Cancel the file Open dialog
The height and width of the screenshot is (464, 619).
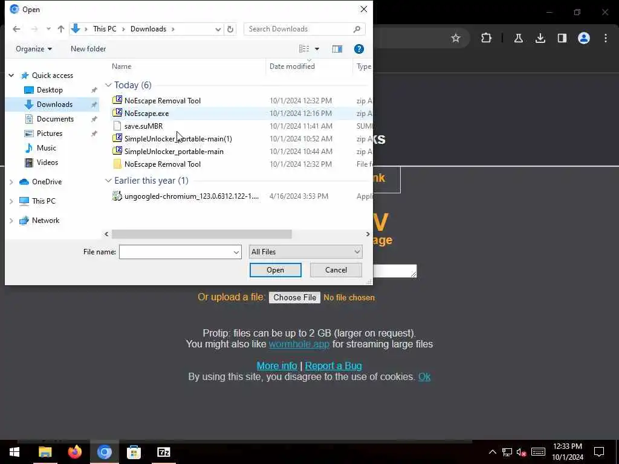[x=336, y=270]
